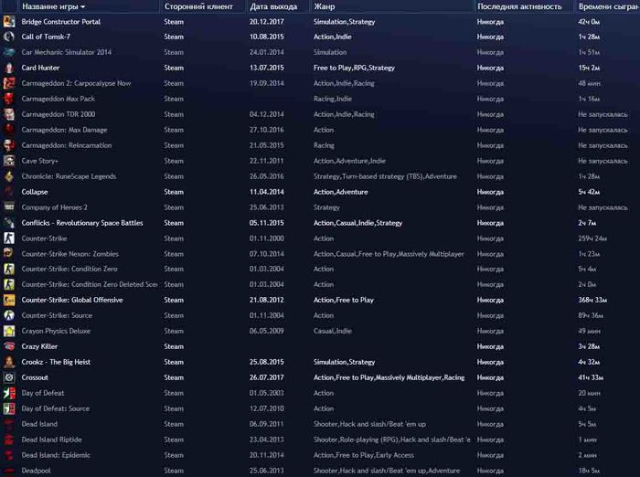The height and width of the screenshot is (477, 640).
Task: Click the Cave Story+ title text
Action: point(39,161)
